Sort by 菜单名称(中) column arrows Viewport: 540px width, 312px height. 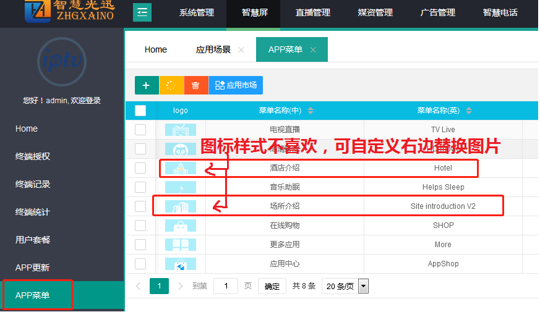point(311,111)
